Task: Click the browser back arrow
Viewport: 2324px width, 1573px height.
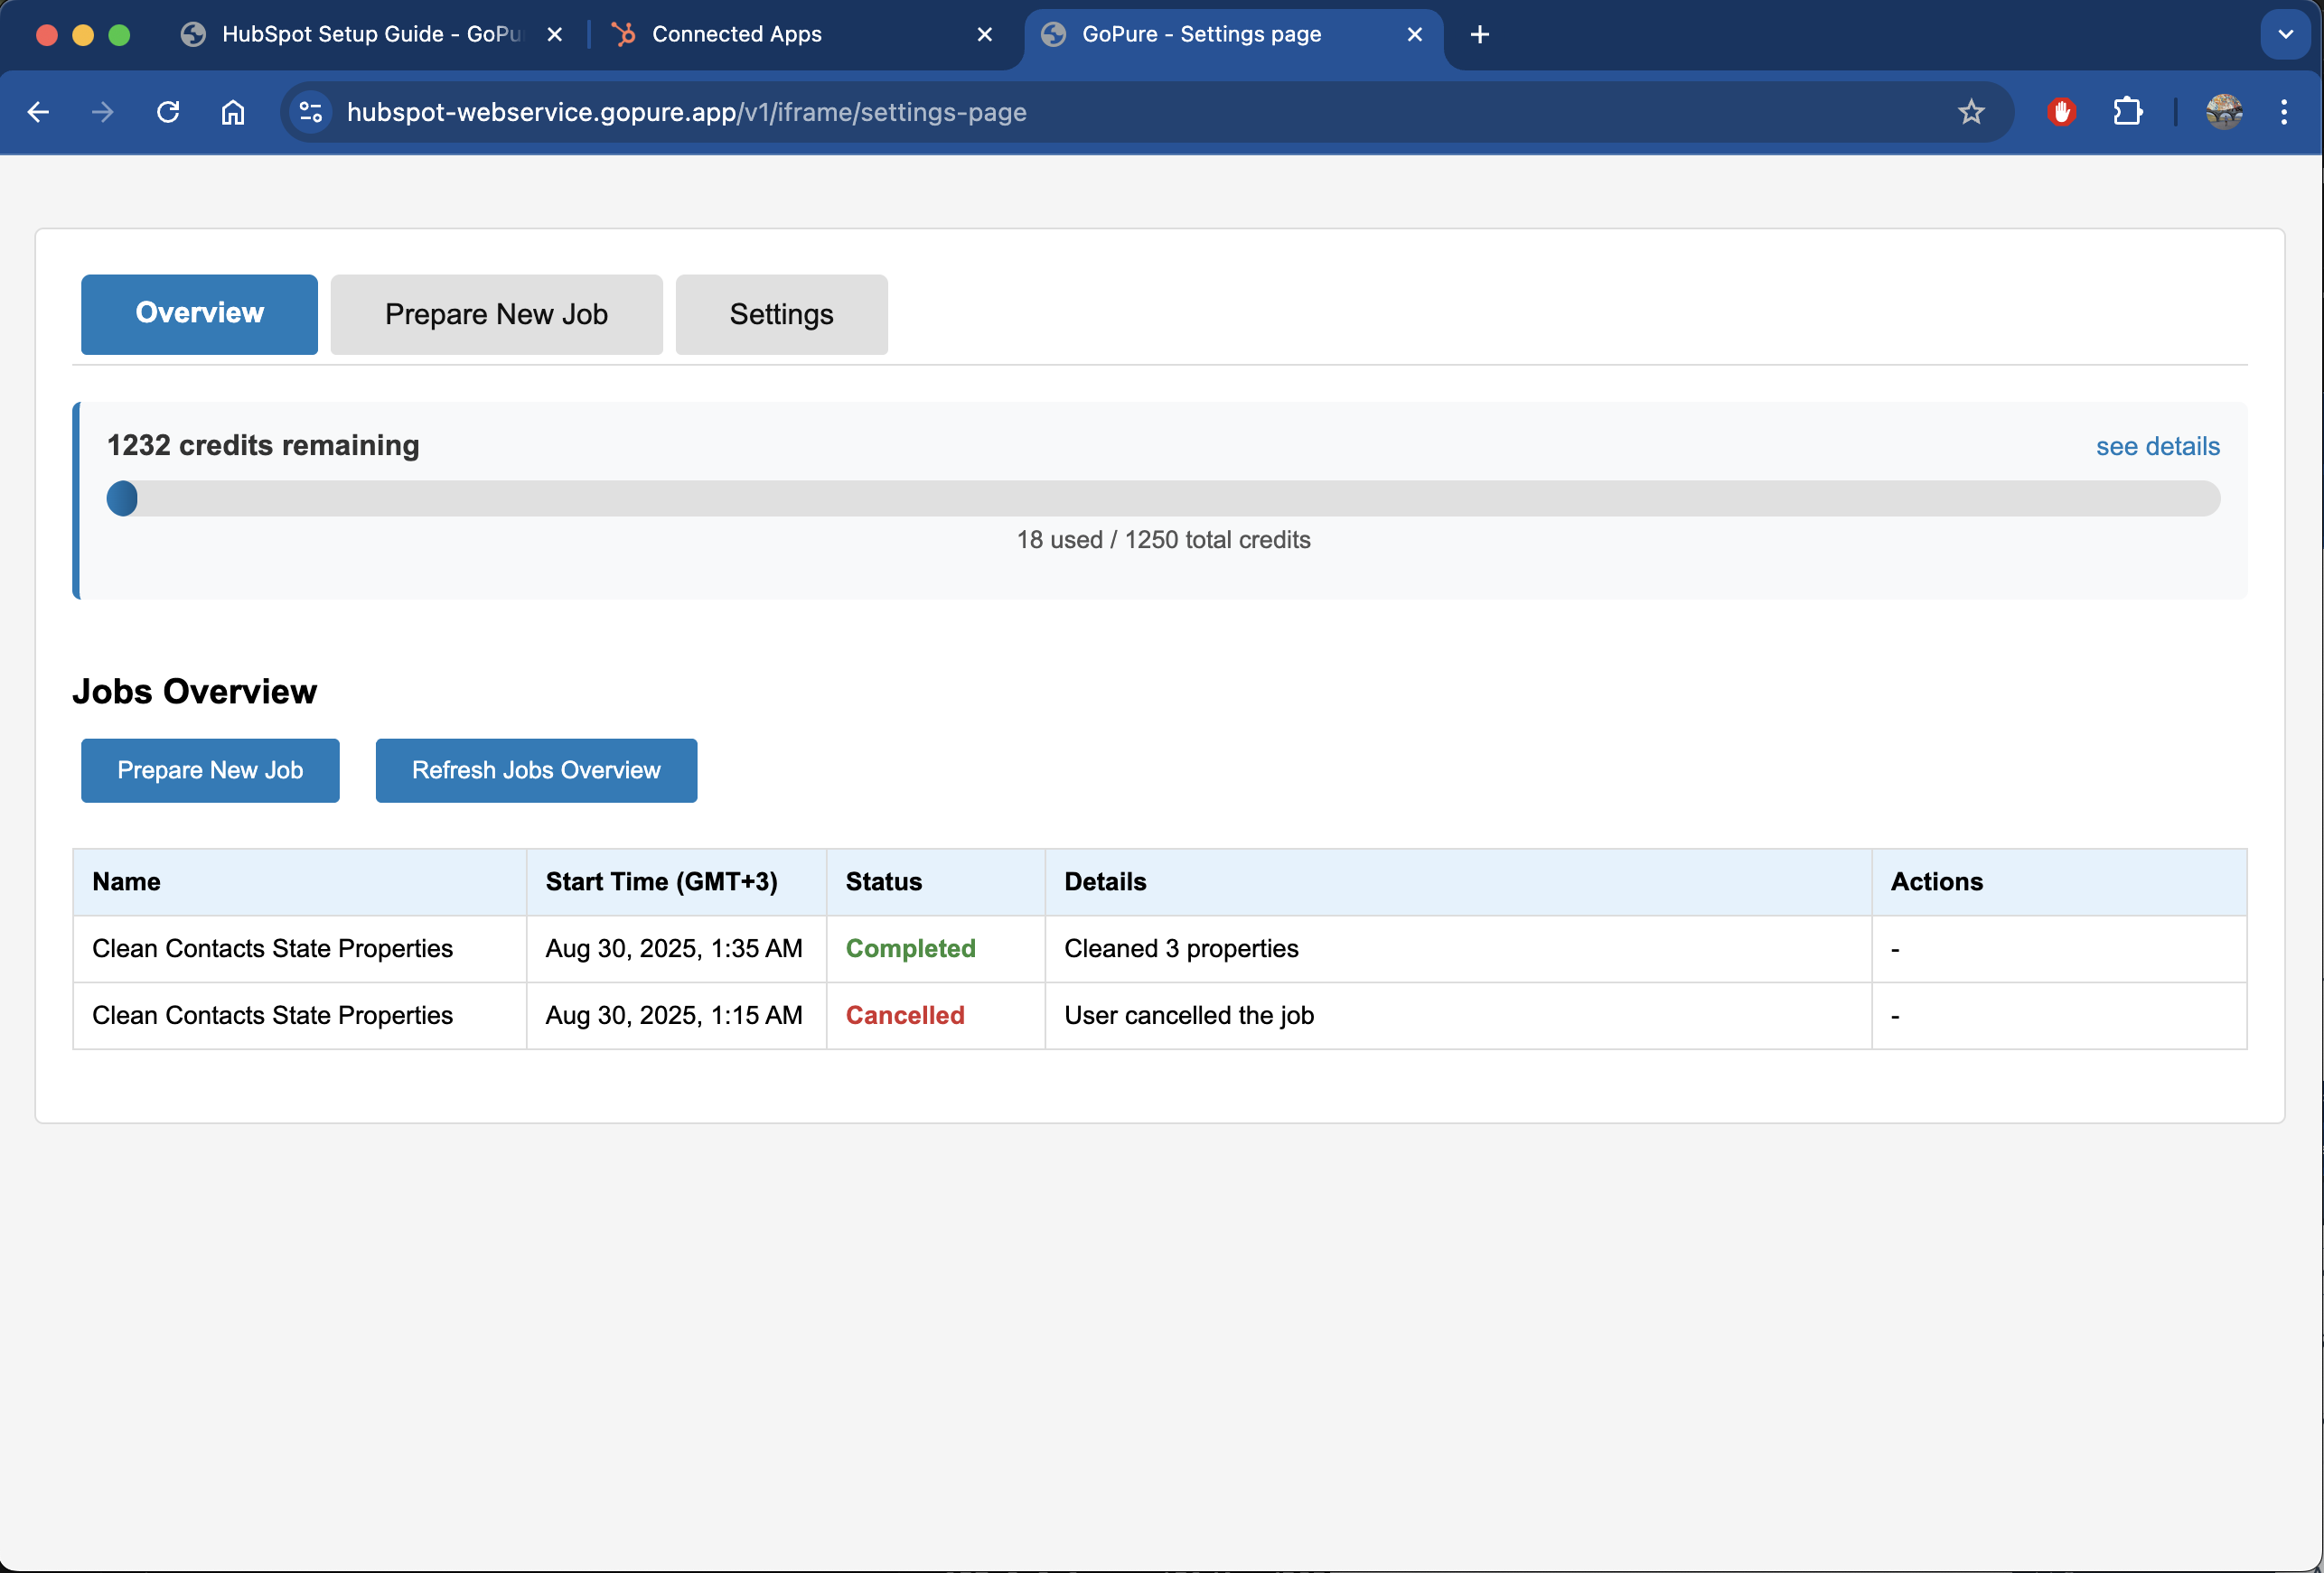Action: (x=38, y=112)
